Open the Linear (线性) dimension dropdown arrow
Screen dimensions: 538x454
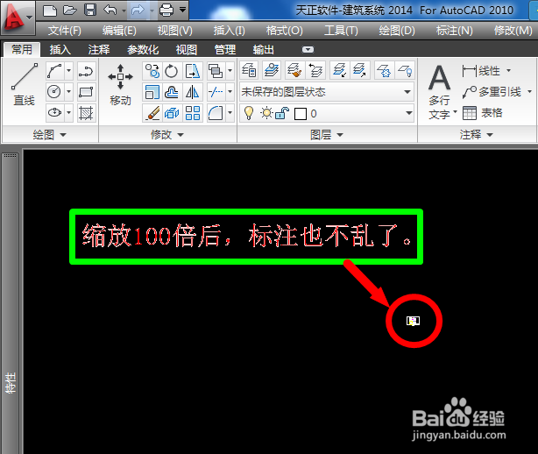(508, 71)
